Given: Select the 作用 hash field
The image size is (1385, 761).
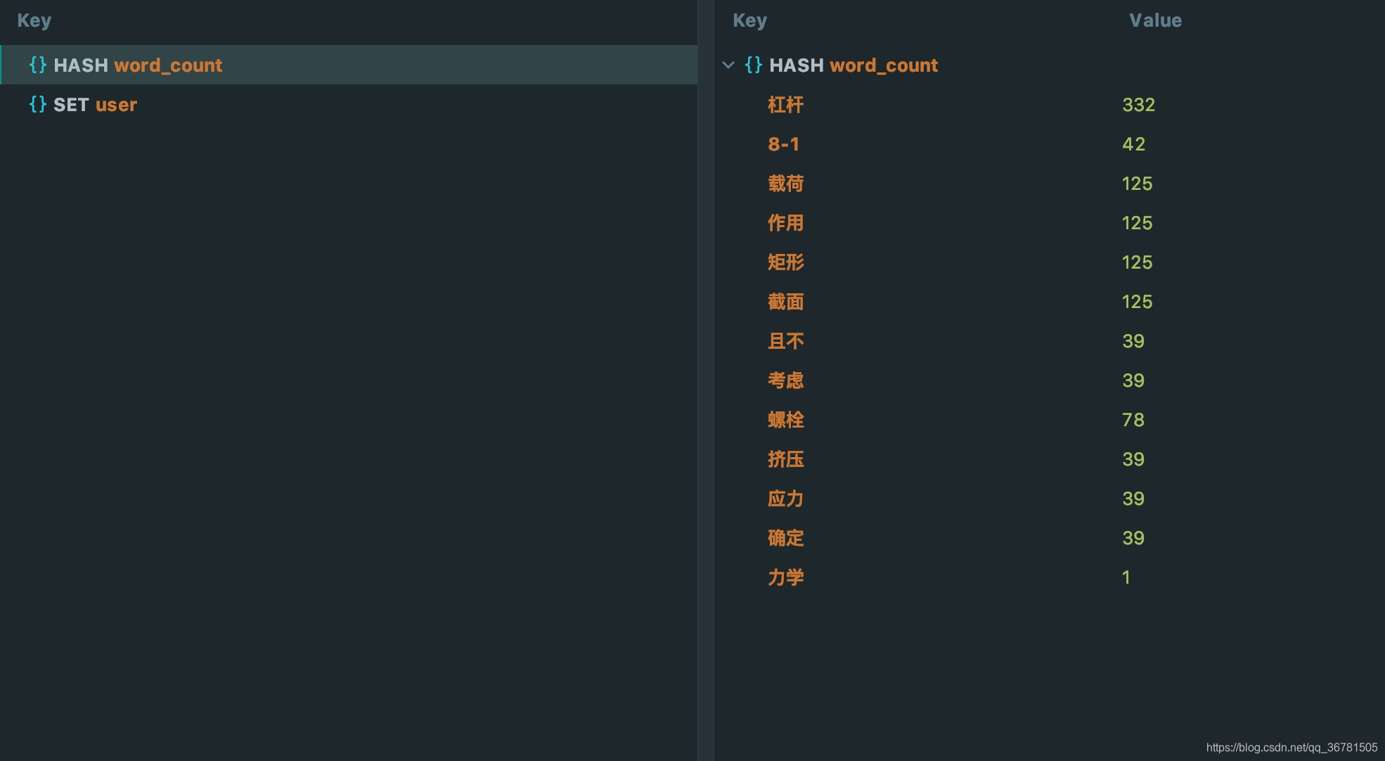Looking at the screenshot, I should 785,223.
